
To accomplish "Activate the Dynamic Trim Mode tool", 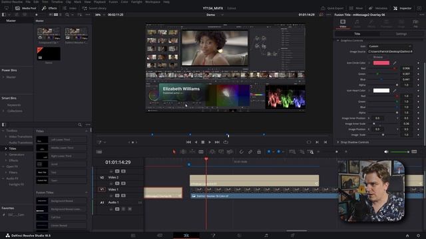I will (192, 152).
